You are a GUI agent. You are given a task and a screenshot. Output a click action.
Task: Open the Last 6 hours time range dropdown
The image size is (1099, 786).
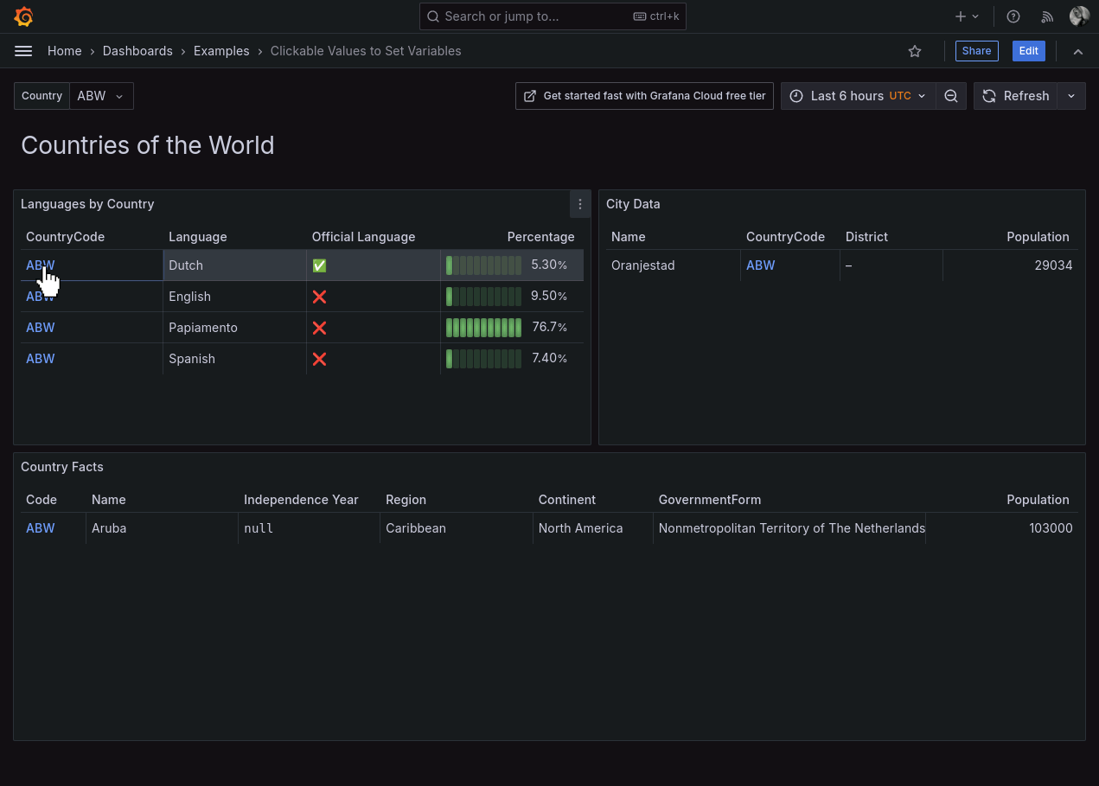coord(856,96)
